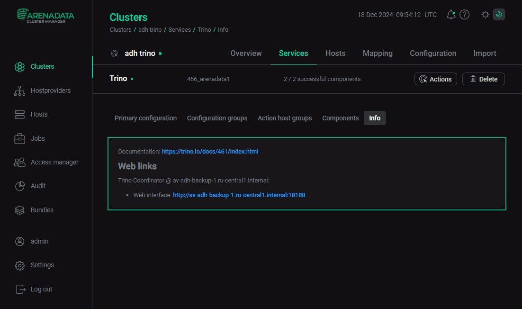Open Bundles page in sidebar
Viewport: 522px width, 309px height.
42,210
